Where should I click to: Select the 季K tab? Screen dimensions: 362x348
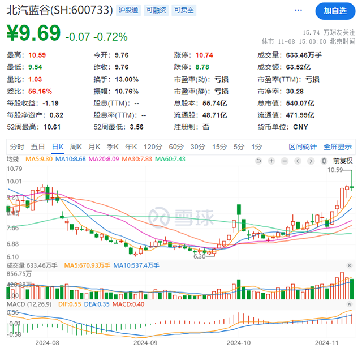113,147
